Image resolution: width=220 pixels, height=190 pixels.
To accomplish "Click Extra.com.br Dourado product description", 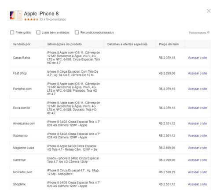I will point(73,108).
